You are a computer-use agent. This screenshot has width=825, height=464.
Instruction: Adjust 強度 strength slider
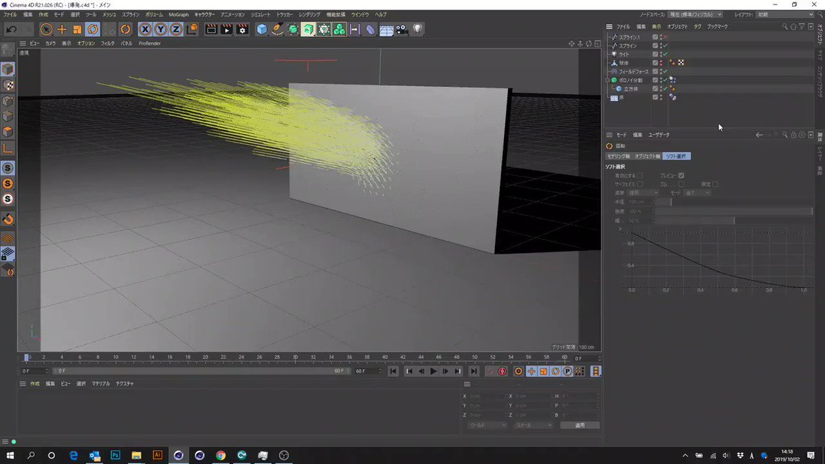pyautogui.click(x=733, y=211)
